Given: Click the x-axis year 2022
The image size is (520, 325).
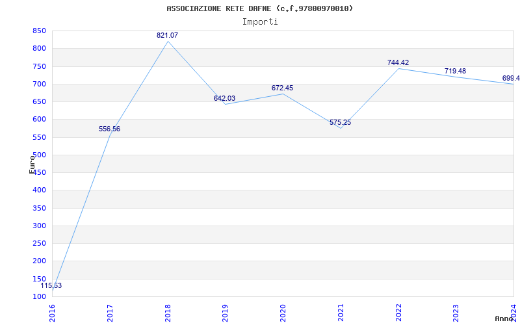Looking at the screenshot, I should point(398,313).
